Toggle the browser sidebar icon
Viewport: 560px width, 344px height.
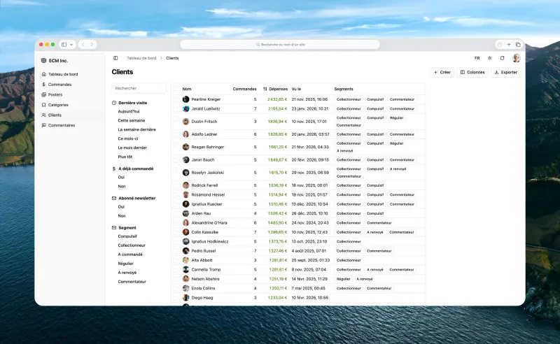tap(64, 45)
